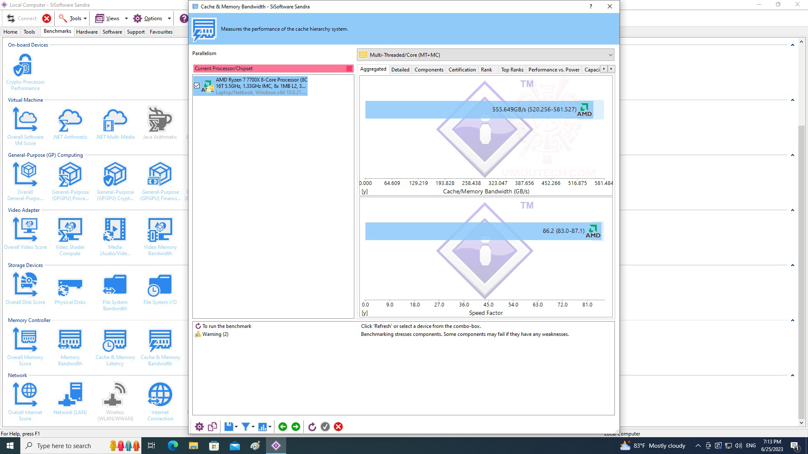
Task: Click the Connect toolbar button
Action: click(23, 18)
